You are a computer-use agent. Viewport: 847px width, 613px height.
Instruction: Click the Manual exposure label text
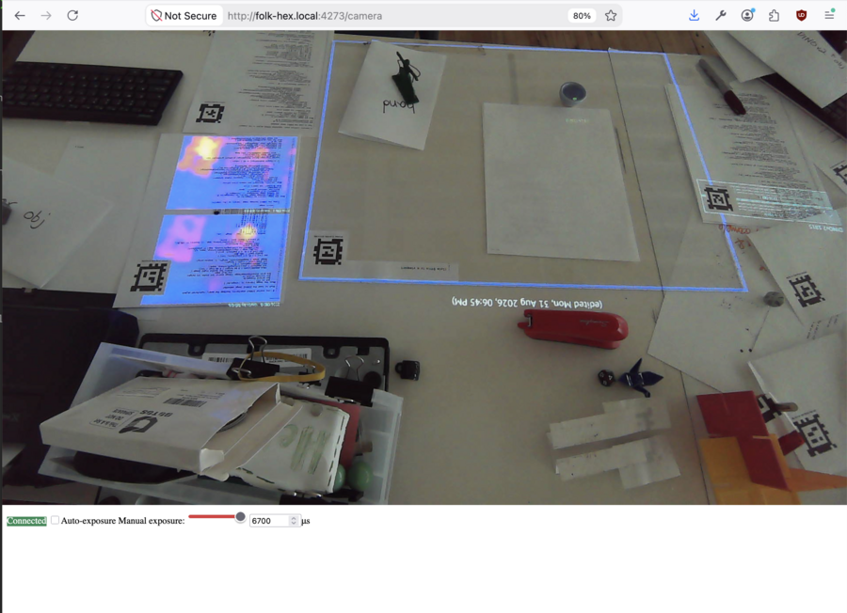point(152,521)
